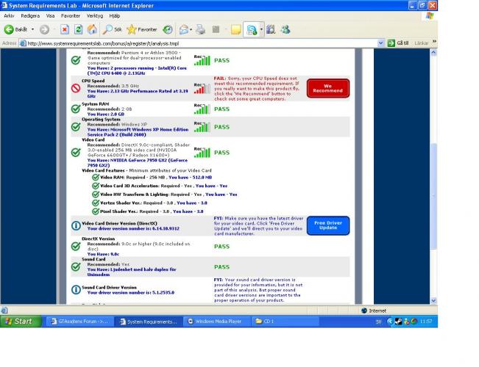Image resolution: width=479 pixels, height=367 pixels.
Task: Click the PASS text beside Sound Card
Action: [x=221, y=267]
